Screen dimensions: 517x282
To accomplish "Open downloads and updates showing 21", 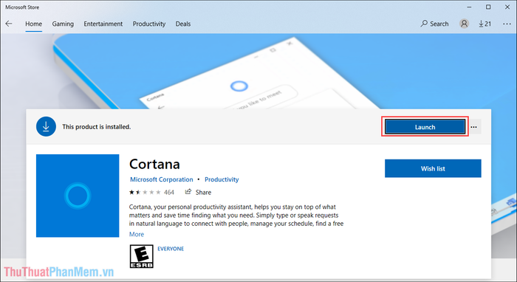I will coord(485,24).
